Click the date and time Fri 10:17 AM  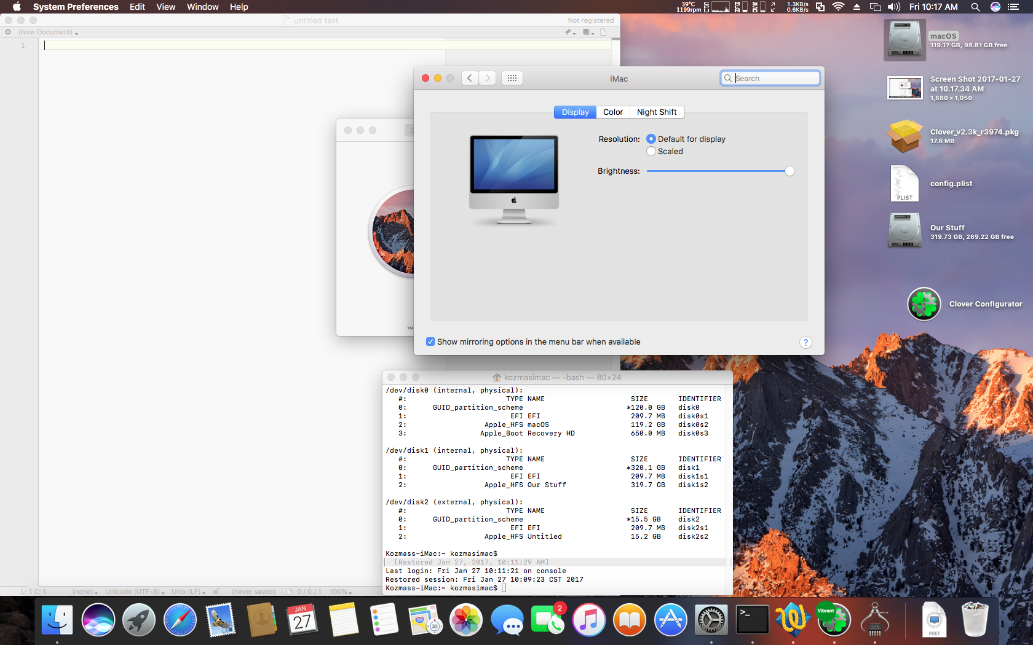[x=933, y=7]
